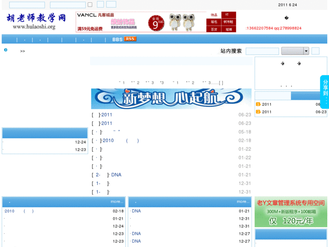Click the blue circle arrow breadcrumb icon
Screen dimensions: 329x247
point(6,50)
